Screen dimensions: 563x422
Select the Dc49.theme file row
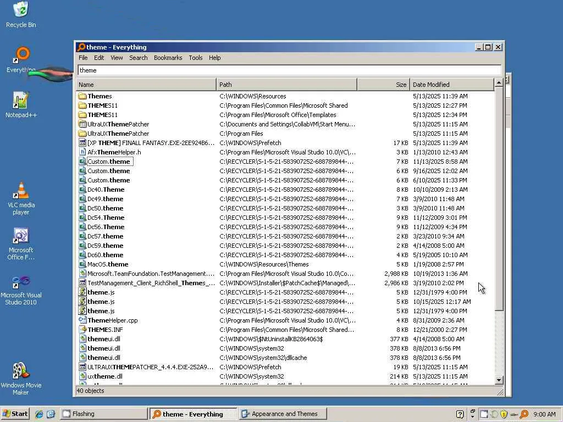[285, 199]
